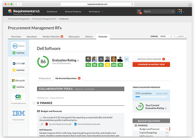
Task: Reload the page in the browser
Action: click(132, 4)
